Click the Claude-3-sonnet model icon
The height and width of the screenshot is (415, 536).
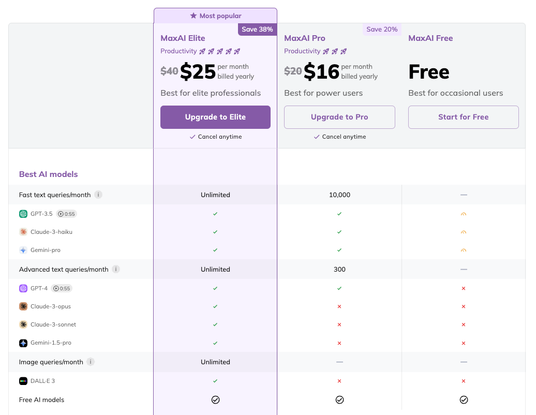coord(23,324)
